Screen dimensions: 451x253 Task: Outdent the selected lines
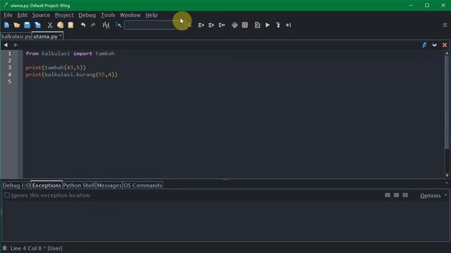point(211,25)
